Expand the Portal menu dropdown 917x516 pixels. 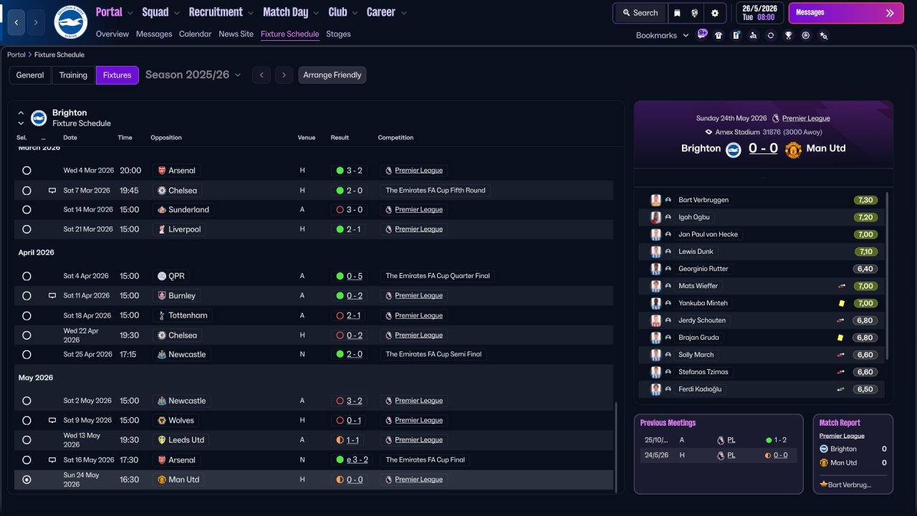(x=130, y=13)
